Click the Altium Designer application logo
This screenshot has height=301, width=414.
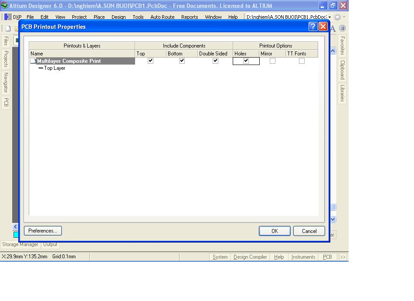tap(4, 5)
